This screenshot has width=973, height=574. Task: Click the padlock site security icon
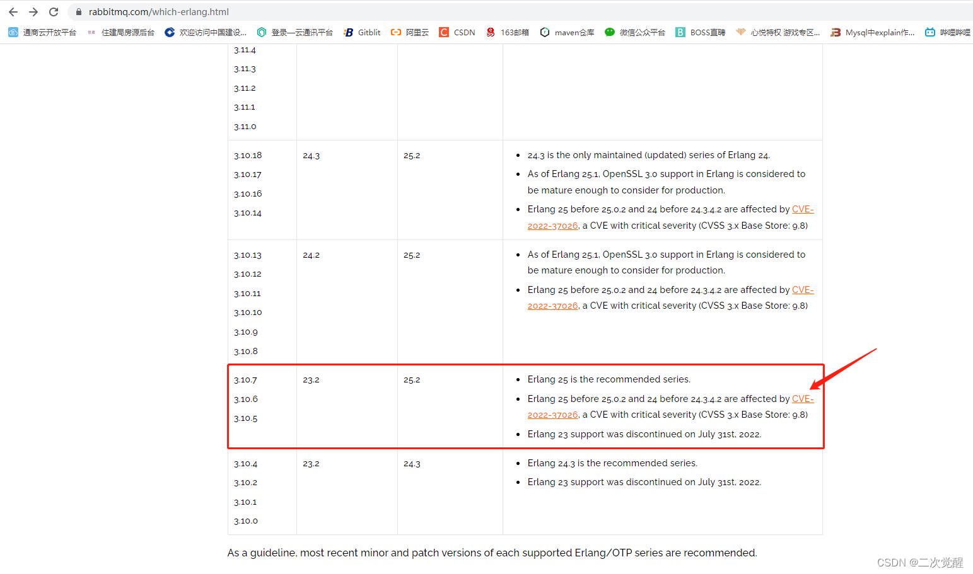(x=79, y=12)
